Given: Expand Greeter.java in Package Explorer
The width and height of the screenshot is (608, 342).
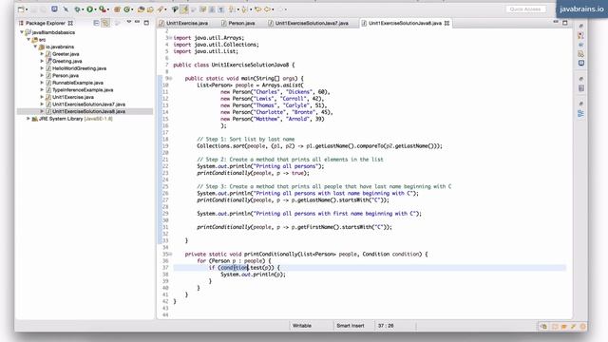Looking at the screenshot, I should tap(42, 54).
